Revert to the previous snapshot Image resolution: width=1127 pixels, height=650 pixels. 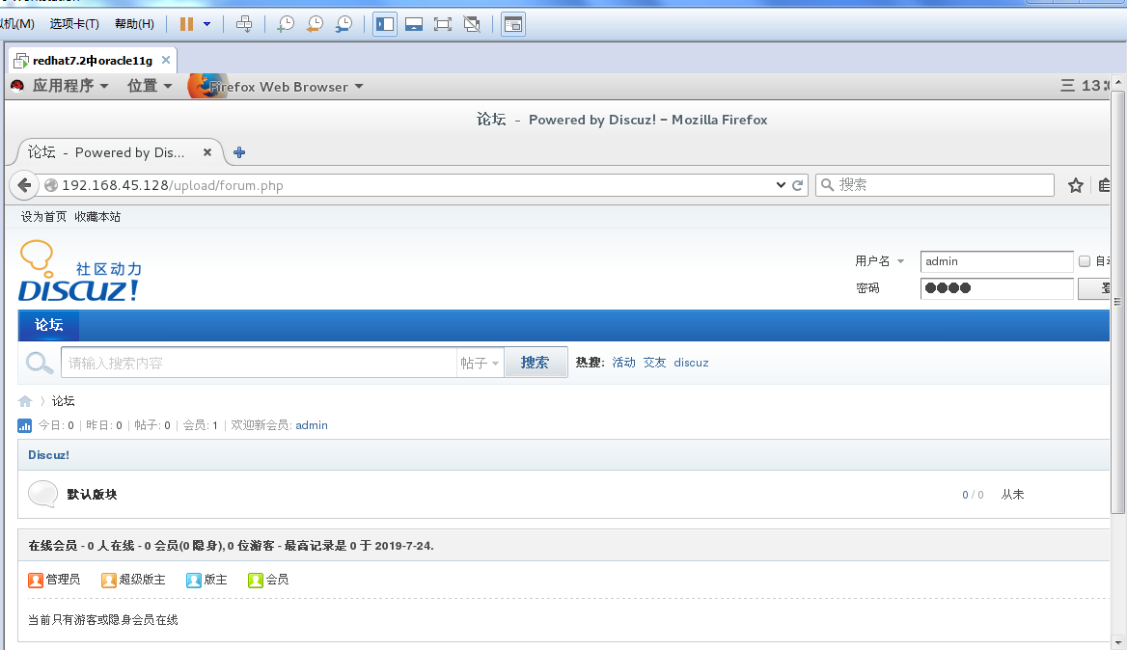[x=315, y=24]
